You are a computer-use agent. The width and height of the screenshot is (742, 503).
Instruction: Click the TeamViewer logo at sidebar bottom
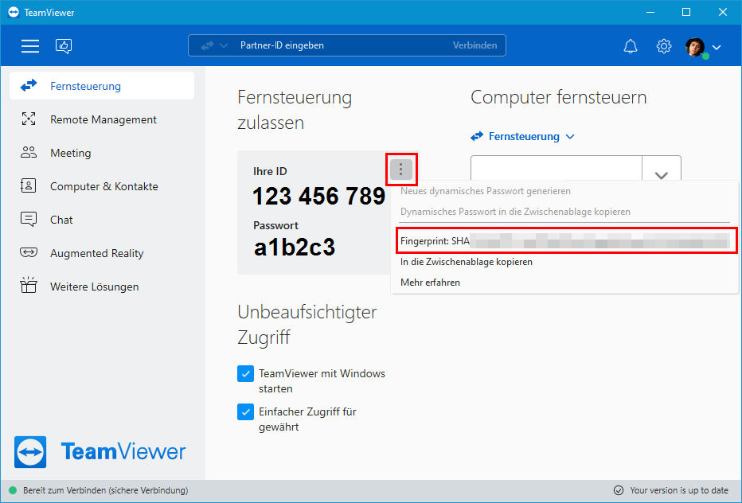point(100,452)
